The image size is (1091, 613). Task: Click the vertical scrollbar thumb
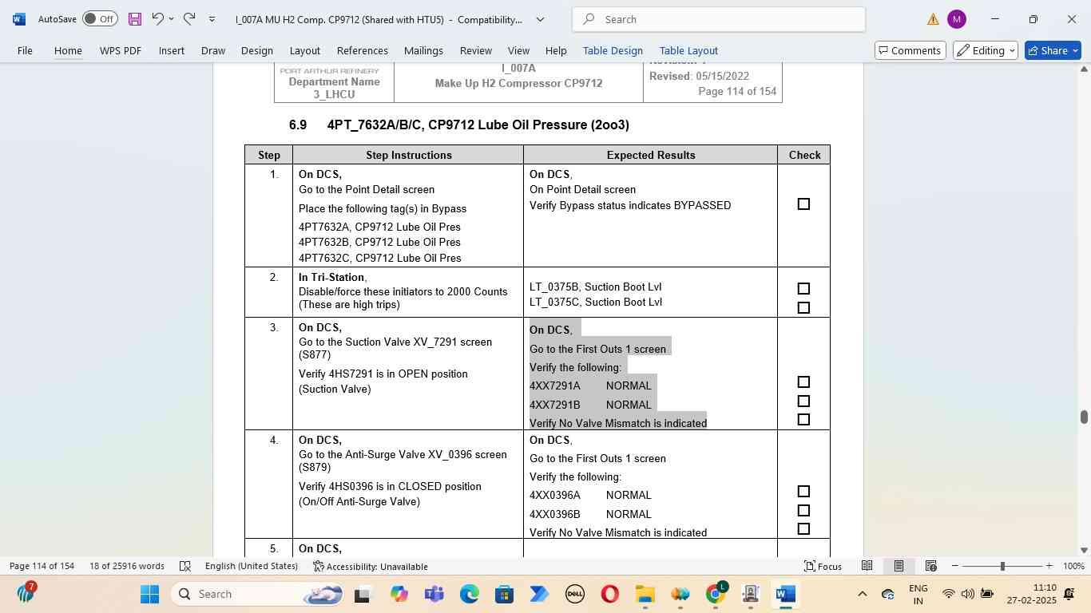coord(1084,417)
